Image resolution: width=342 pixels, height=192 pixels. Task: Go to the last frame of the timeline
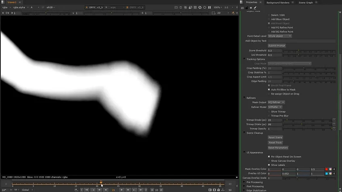click(141, 190)
